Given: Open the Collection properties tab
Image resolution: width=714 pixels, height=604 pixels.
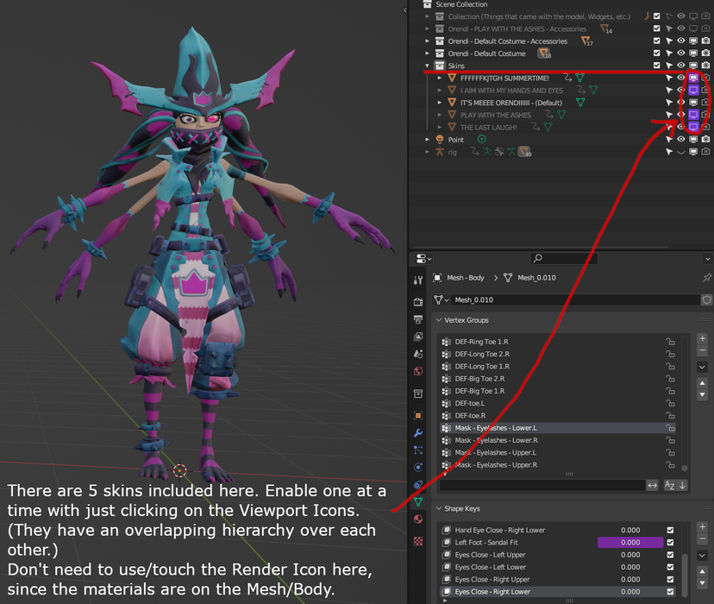Looking at the screenshot, I should point(418,393).
